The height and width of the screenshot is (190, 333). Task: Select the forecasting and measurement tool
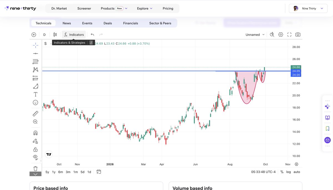[x=36, y=78]
